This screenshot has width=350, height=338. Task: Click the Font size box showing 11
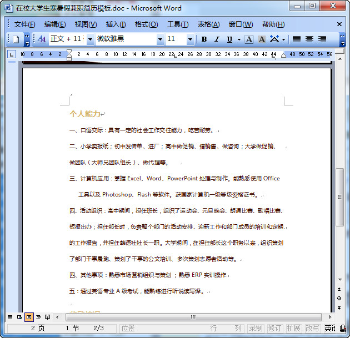176,39
